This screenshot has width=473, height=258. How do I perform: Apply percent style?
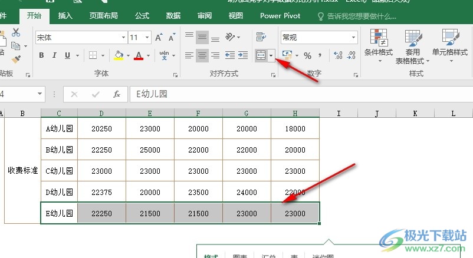point(307,55)
